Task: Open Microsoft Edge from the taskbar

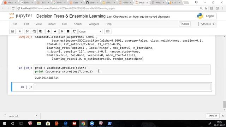Action: point(66,123)
